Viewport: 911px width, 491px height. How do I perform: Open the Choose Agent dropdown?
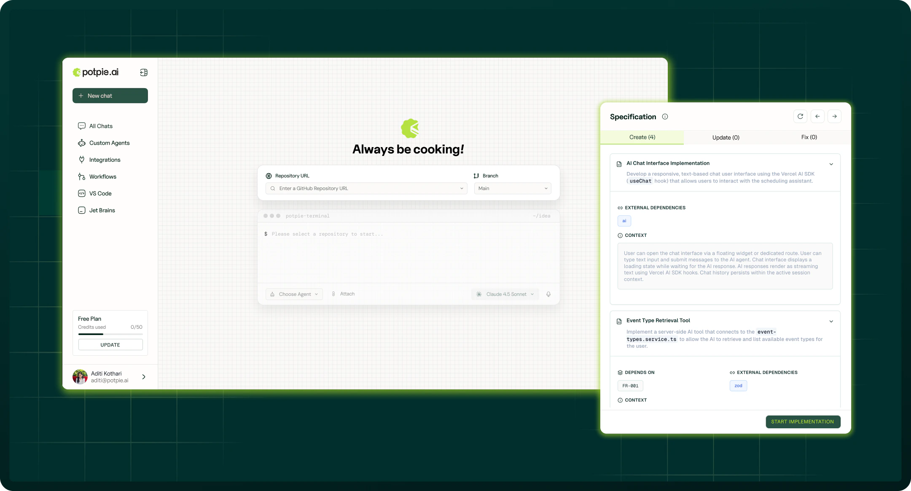294,294
